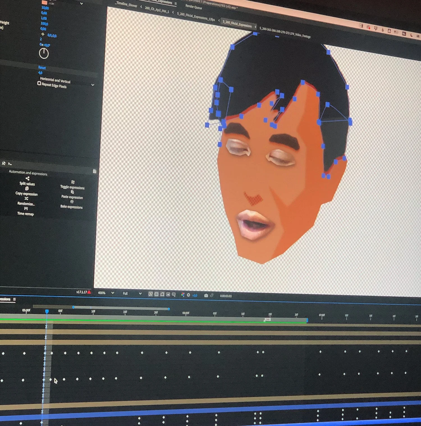
Task: Click the Toggle expressions icon
Action: (x=73, y=182)
